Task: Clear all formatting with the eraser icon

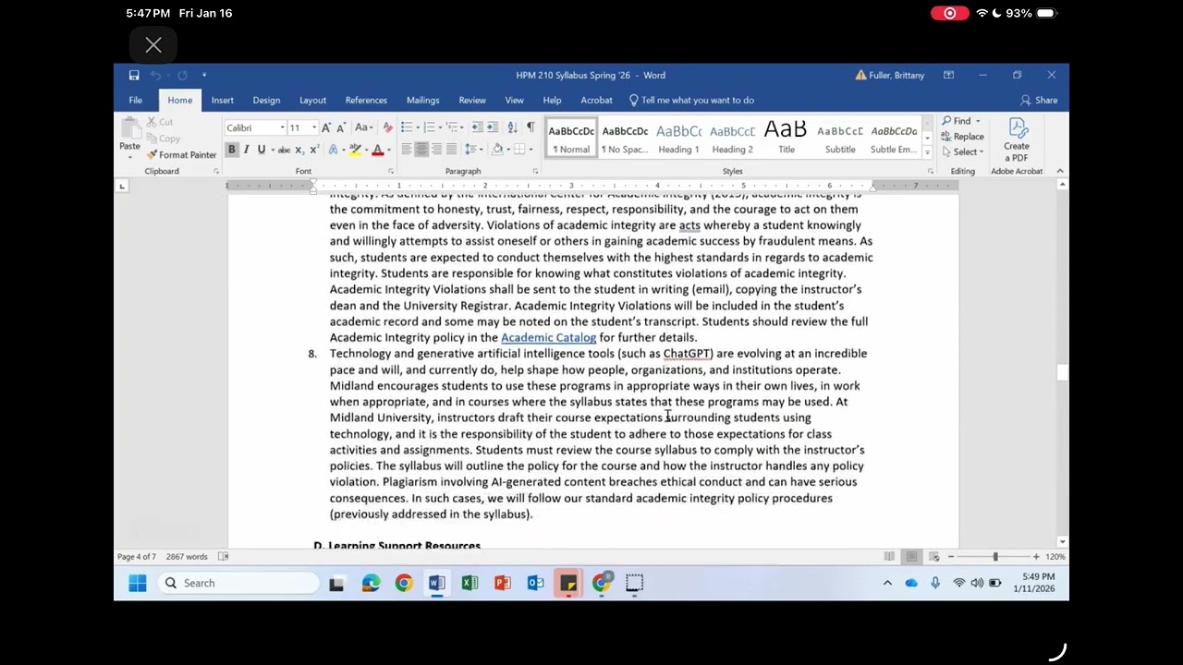Action: 387,127
